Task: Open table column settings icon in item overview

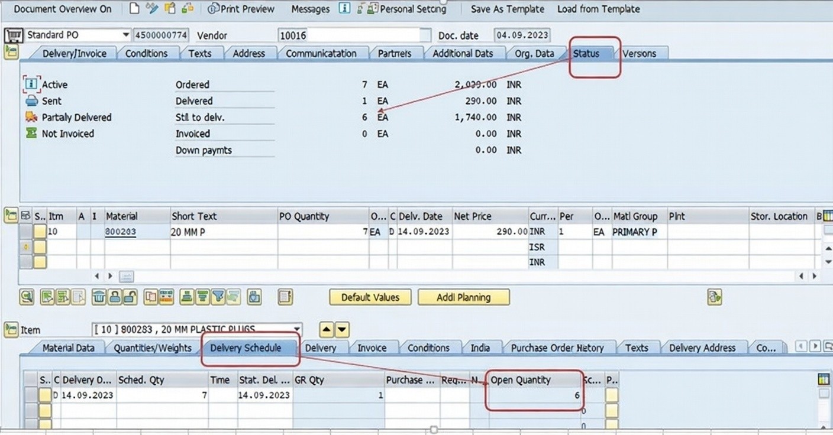Action: (827, 216)
